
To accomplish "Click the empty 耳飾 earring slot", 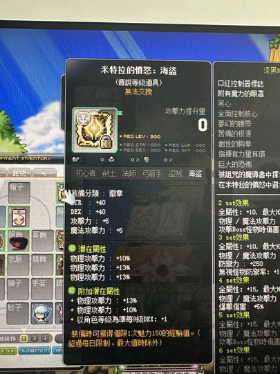I will point(43,240).
